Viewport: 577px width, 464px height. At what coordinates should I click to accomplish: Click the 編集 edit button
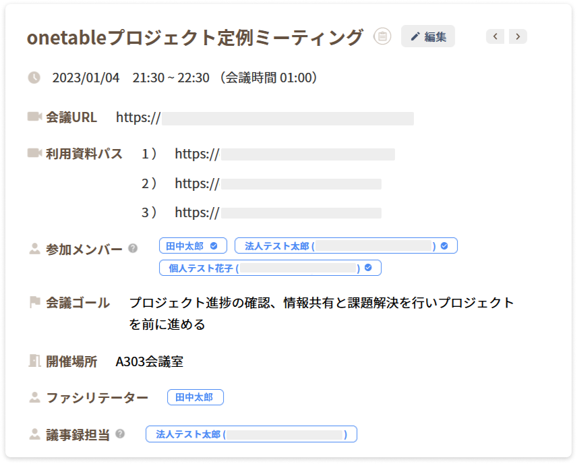coord(428,36)
